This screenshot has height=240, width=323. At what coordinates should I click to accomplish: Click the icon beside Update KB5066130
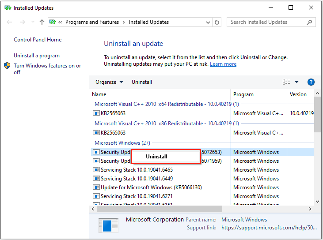click(96, 187)
